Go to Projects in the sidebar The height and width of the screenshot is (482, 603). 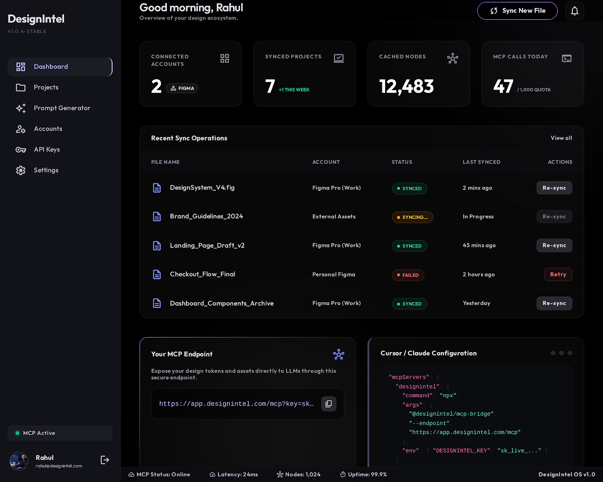point(60,87)
